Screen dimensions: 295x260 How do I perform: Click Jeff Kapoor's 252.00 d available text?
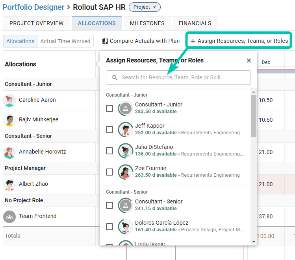156,133
